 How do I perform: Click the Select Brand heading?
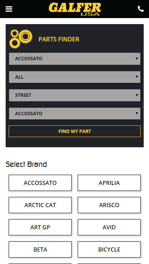click(x=26, y=164)
